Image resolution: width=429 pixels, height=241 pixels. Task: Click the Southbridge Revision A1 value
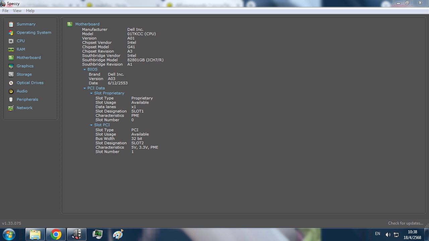coord(130,64)
